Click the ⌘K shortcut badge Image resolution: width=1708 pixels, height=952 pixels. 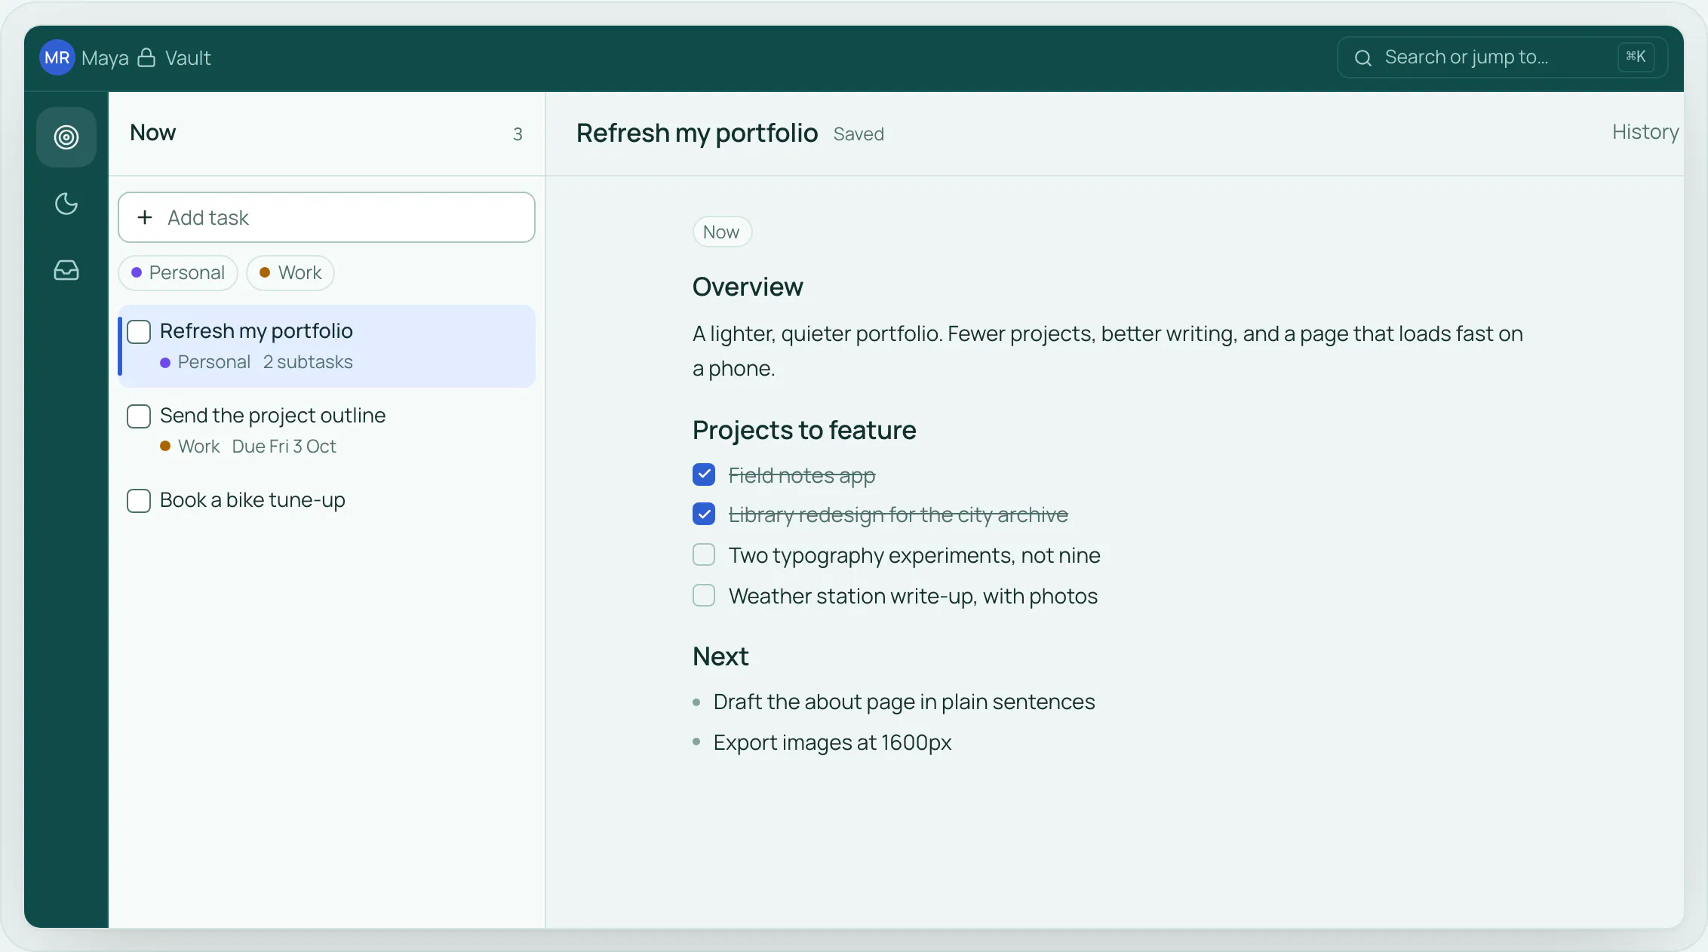1636,57
